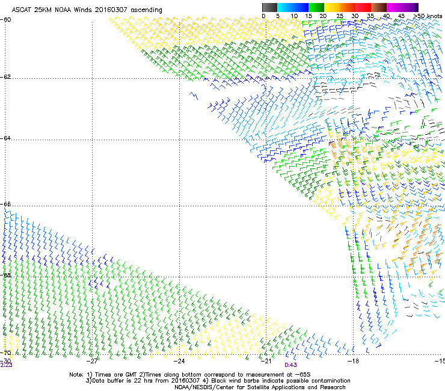This screenshot has height=391, width=445.
Task: Click latitude label '-64'
Action: [5, 138]
